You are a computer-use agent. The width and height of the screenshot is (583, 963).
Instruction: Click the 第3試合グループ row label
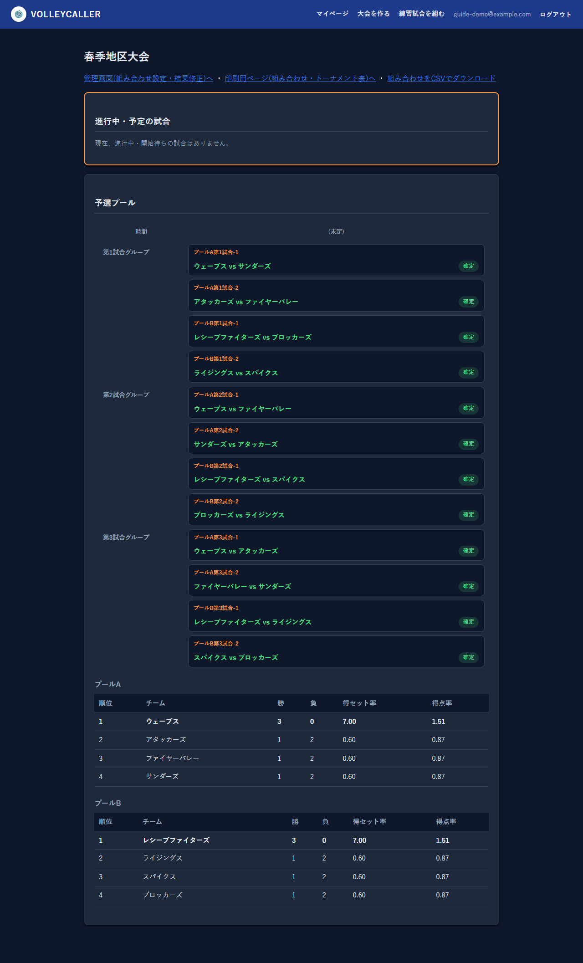pos(126,538)
